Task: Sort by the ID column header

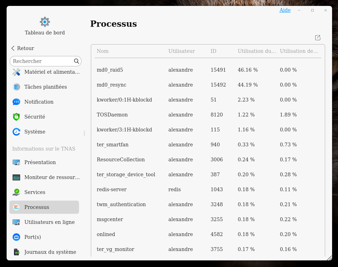Action: pyautogui.click(x=213, y=51)
